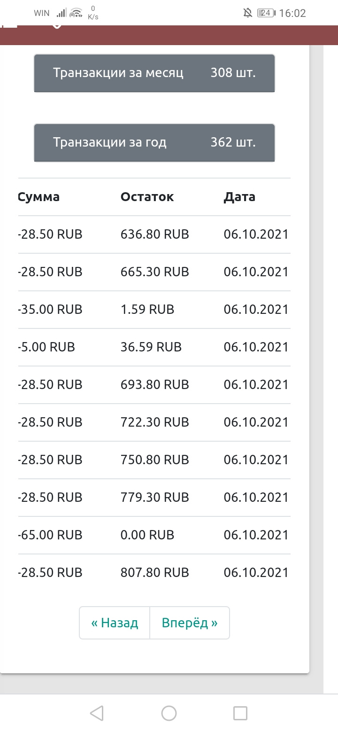Tap the cellular signal bars icon
This screenshot has height=733, width=338.
point(61,13)
